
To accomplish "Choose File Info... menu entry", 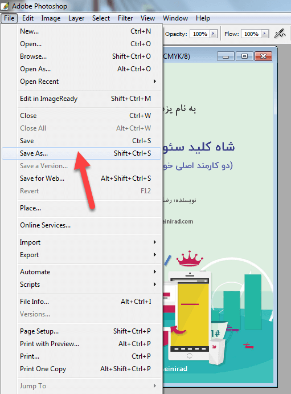I will tap(81, 302).
